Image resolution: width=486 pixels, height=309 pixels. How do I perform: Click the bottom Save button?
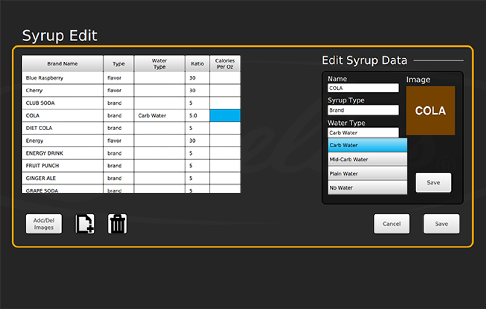[441, 224]
